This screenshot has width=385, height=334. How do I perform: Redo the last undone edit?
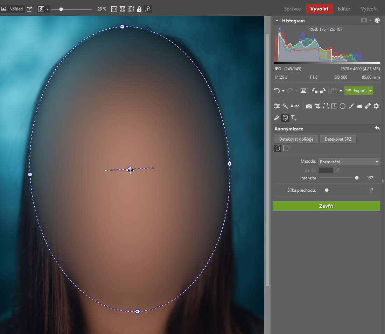coord(290,91)
